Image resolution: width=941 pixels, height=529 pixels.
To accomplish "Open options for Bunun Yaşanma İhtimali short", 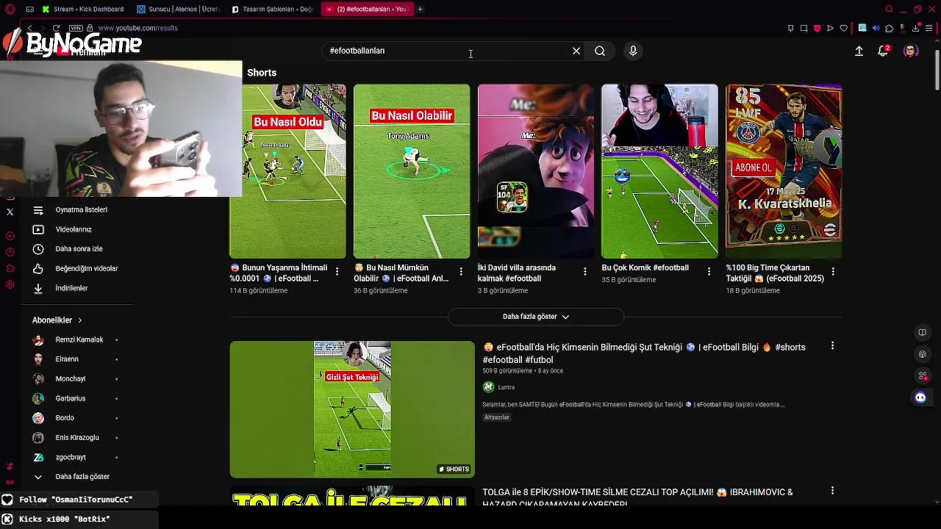I will coord(337,272).
